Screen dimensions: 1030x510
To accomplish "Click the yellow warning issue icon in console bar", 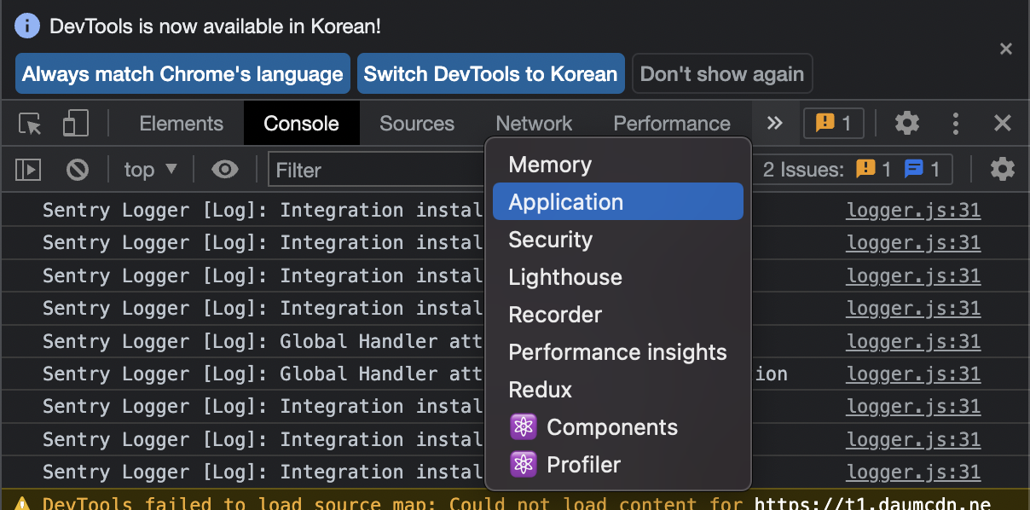I will [866, 169].
